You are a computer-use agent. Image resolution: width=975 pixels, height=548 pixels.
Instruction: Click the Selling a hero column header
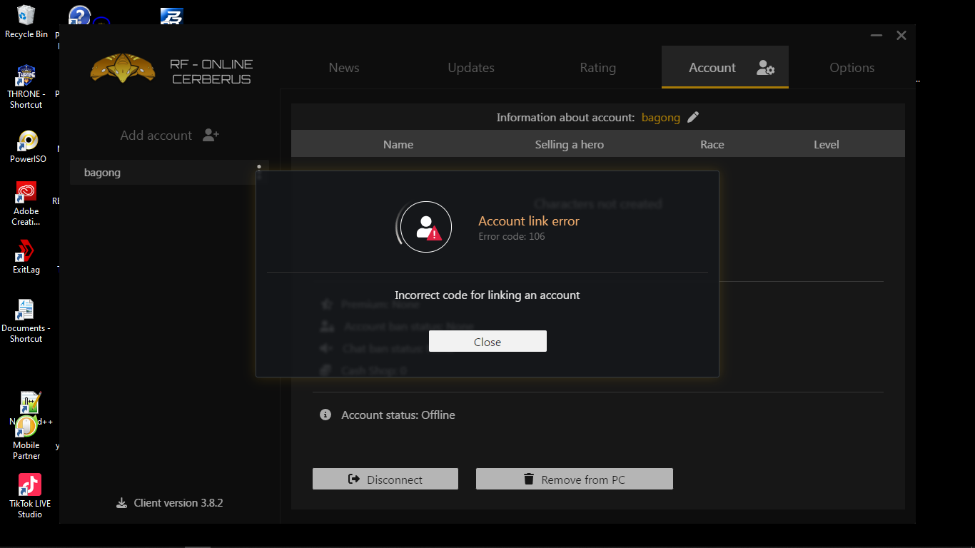point(570,144)
